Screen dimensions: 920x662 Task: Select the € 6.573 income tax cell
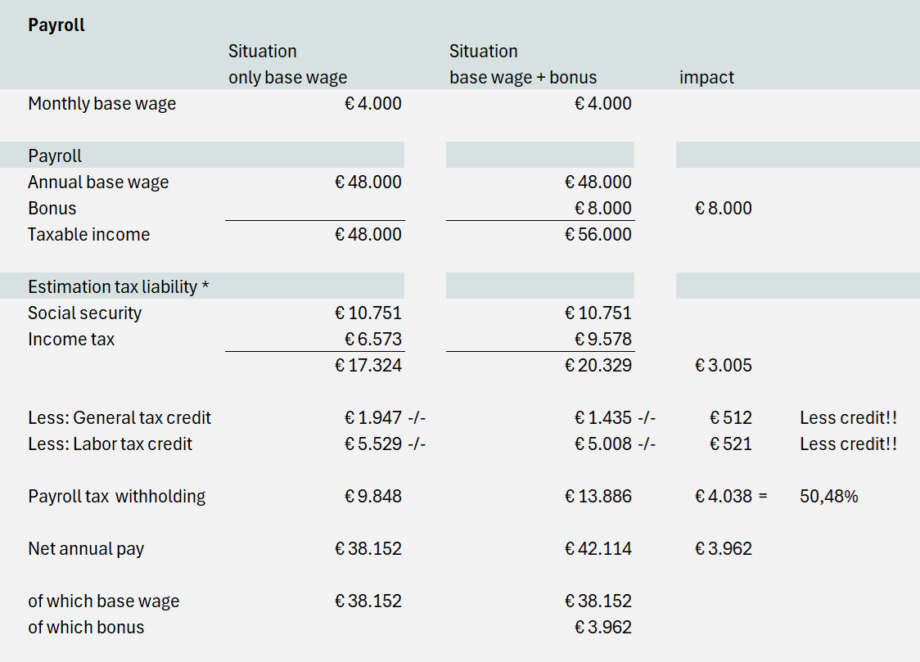[x=372, y=340]
